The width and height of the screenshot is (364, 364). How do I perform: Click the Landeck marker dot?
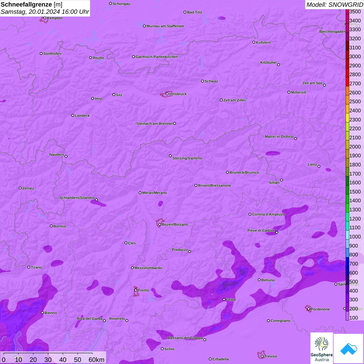(x=73, y=115)
